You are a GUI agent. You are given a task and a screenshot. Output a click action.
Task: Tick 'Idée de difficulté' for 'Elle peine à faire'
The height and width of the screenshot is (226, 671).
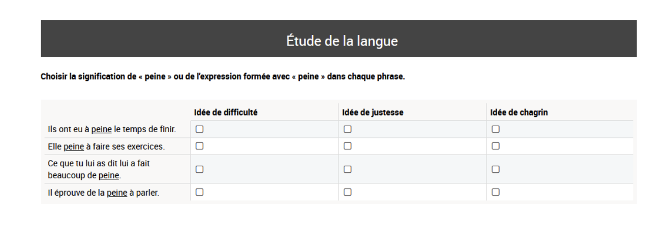coord(200,146)
